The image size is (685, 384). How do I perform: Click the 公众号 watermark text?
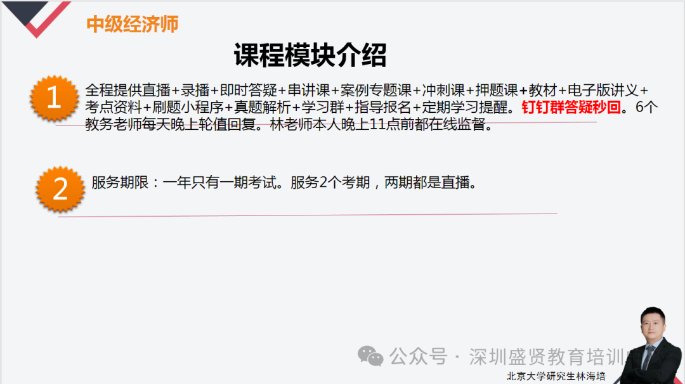pyautogui.click(x=419, y=357)
